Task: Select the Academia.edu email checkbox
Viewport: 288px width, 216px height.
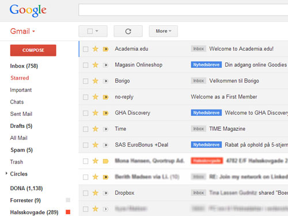Action: pyautogui.click(x=85, y=49)
